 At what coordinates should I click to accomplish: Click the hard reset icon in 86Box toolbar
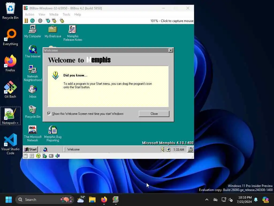pos(32,21)
